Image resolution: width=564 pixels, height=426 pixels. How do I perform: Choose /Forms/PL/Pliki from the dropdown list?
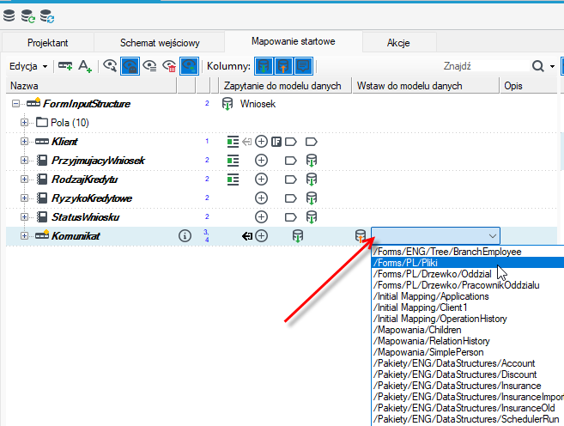(468, 263)
